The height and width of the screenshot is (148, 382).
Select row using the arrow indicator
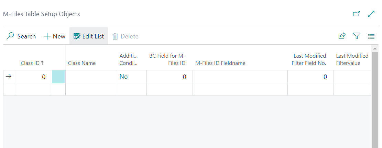point(9,77)
